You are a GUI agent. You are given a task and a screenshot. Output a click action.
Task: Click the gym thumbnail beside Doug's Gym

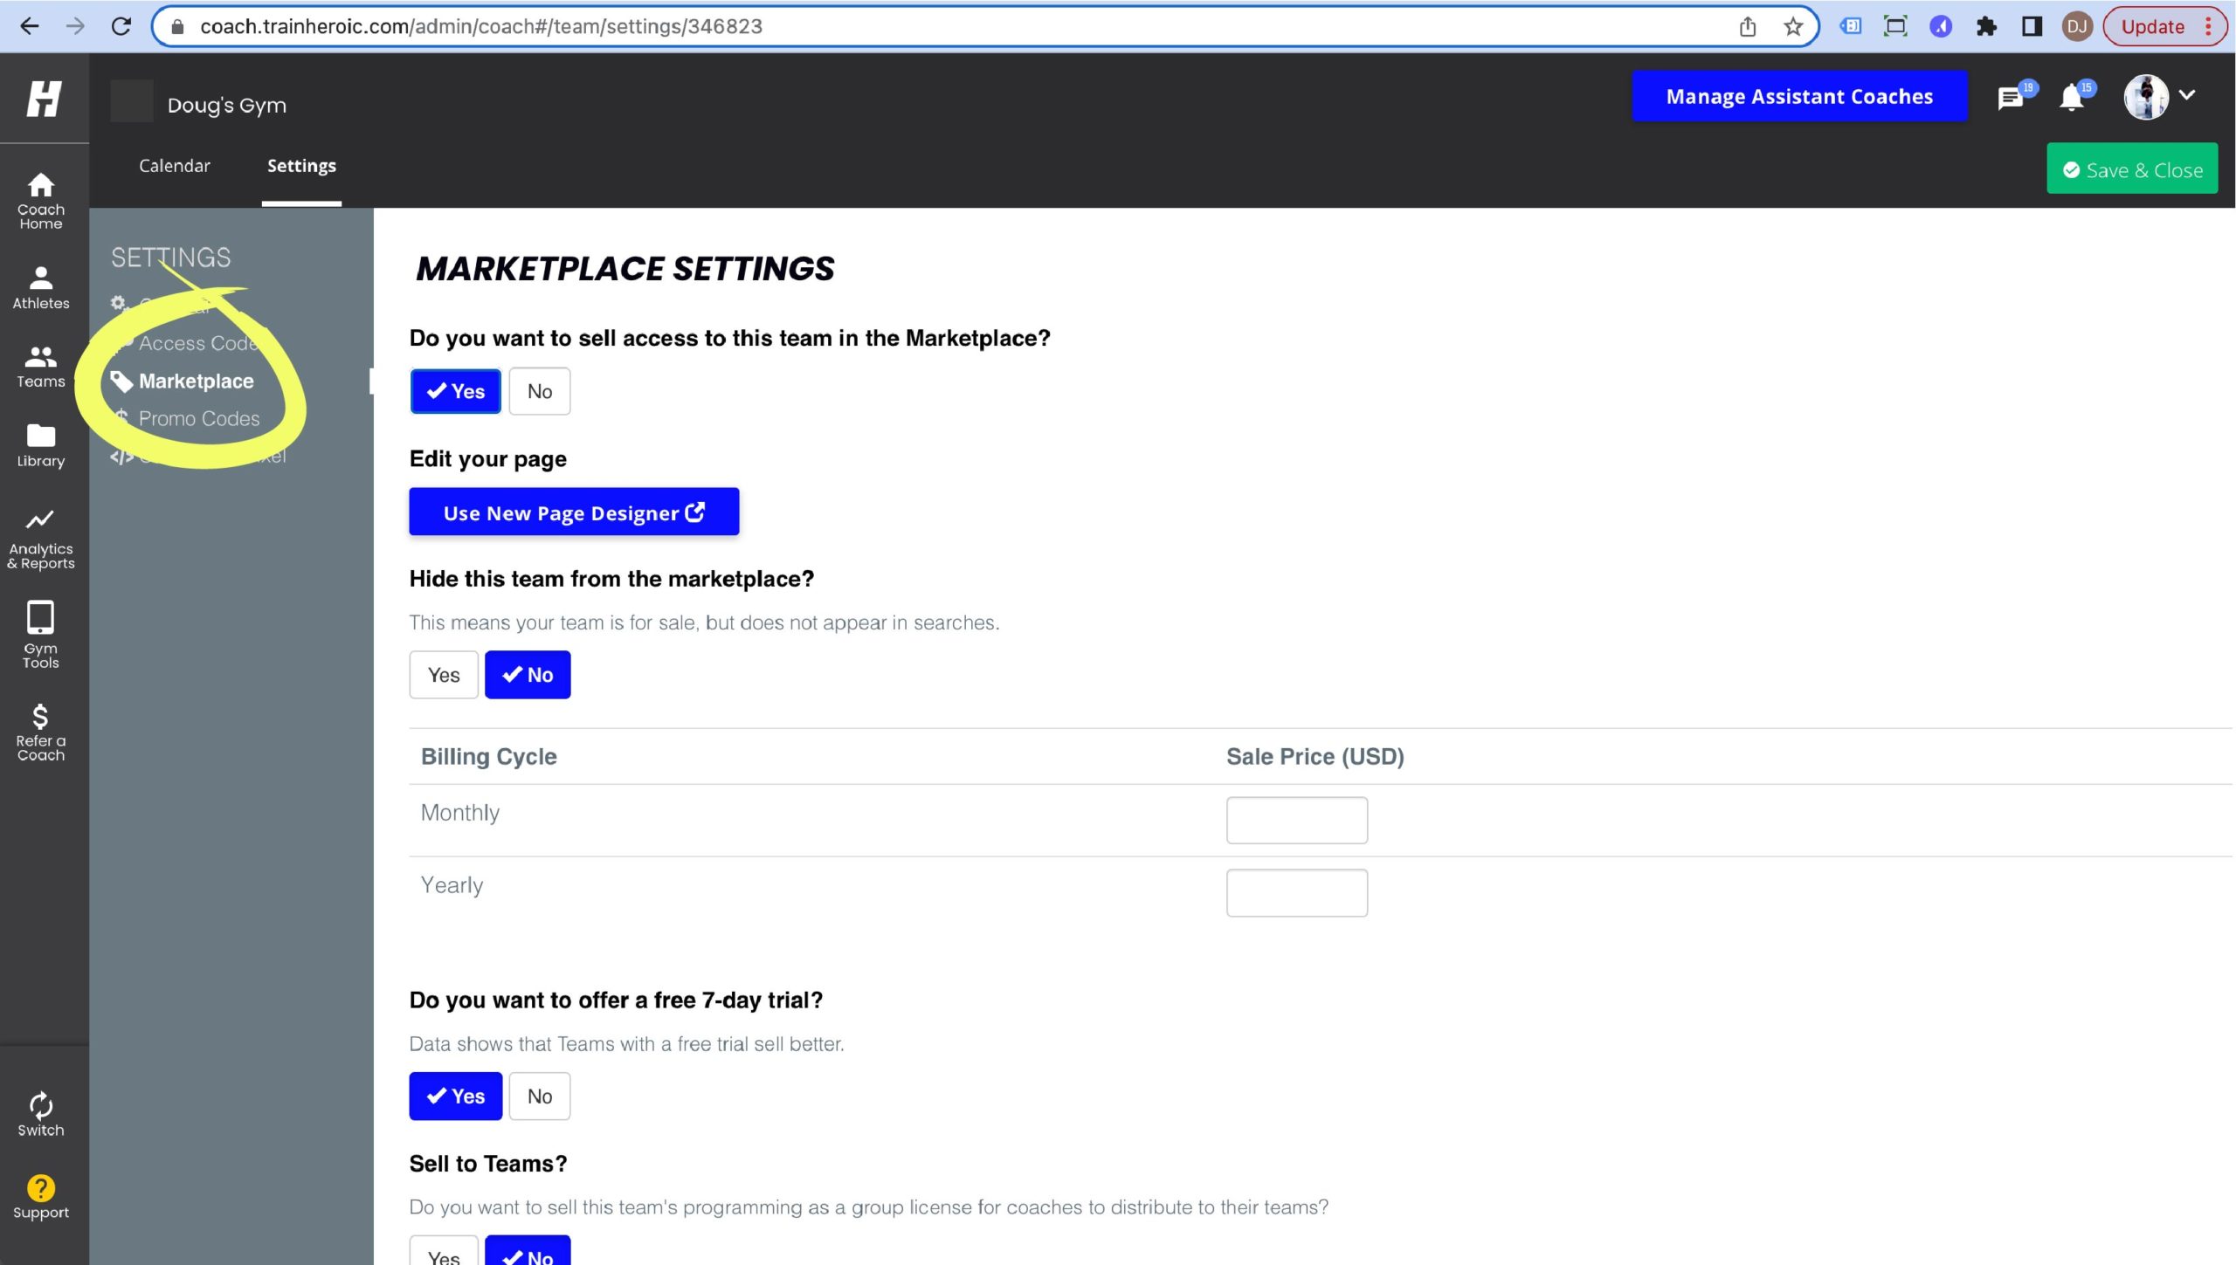pyautogui.click(x=132, y=101)
